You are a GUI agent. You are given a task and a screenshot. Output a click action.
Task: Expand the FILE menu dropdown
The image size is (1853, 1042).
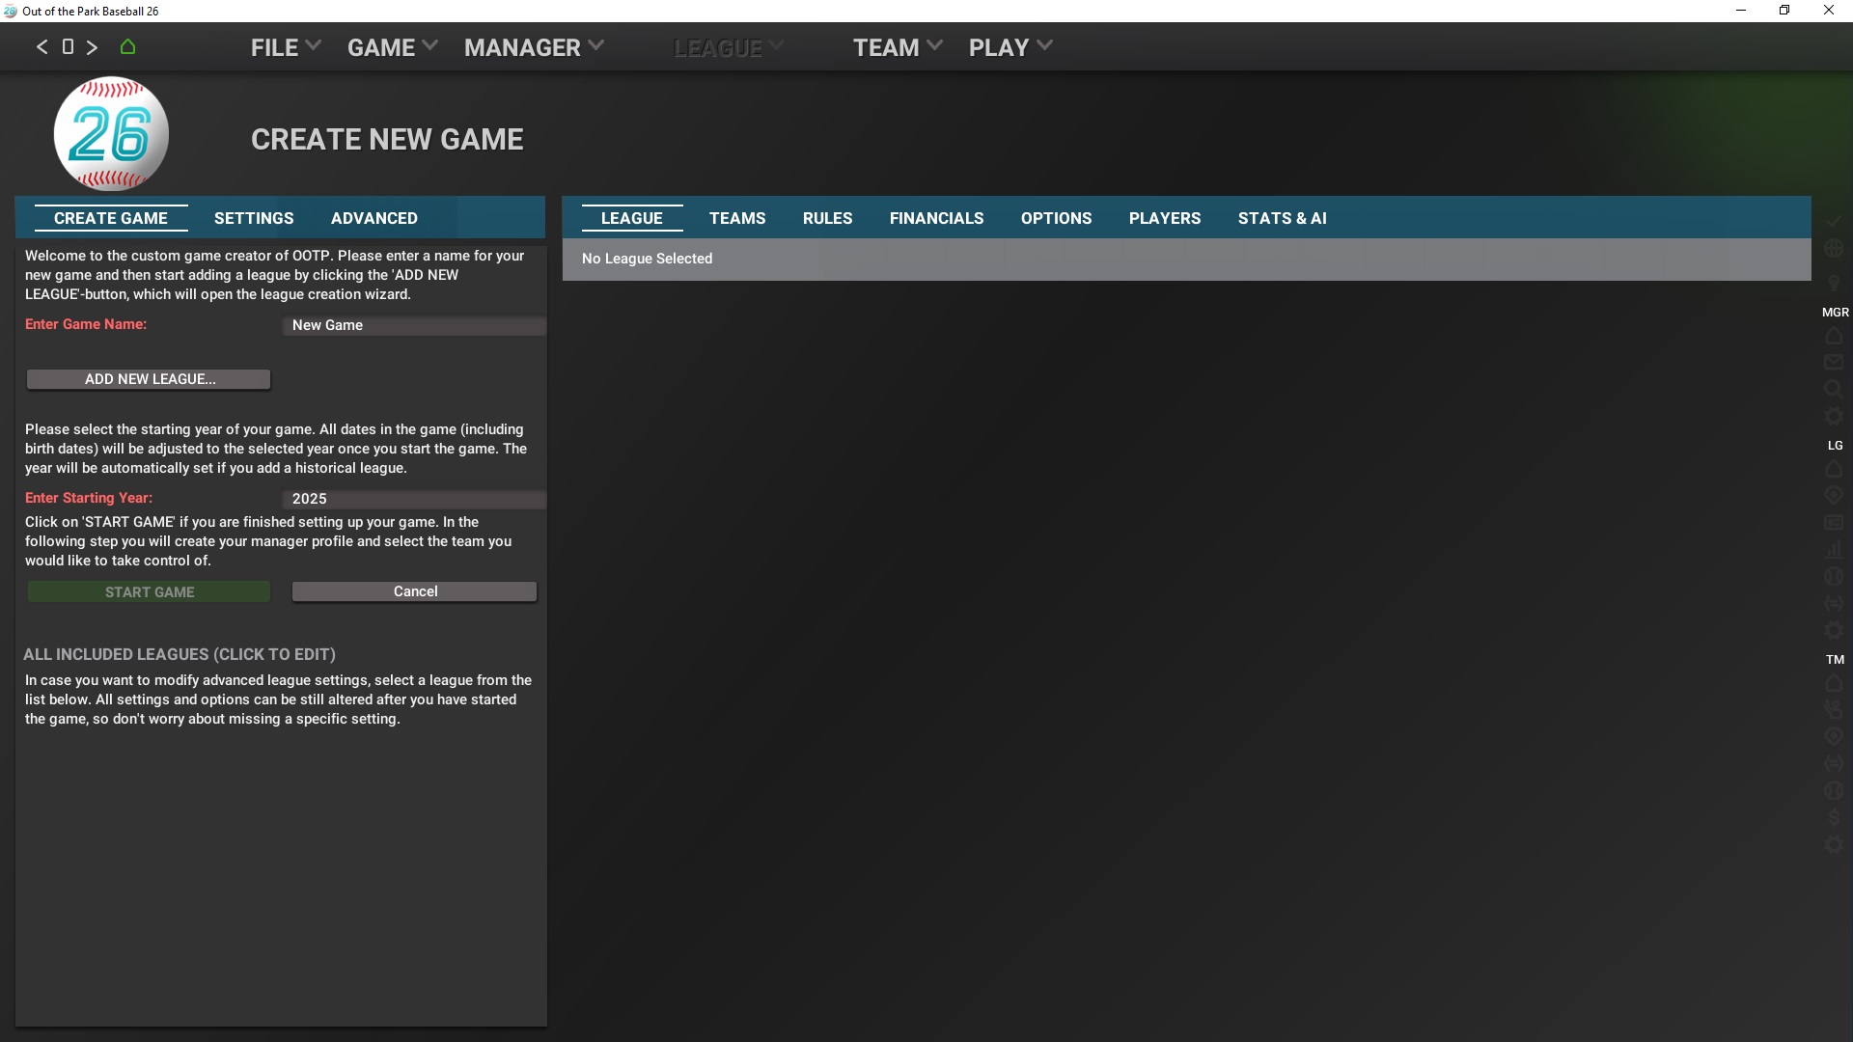[285, 47]
